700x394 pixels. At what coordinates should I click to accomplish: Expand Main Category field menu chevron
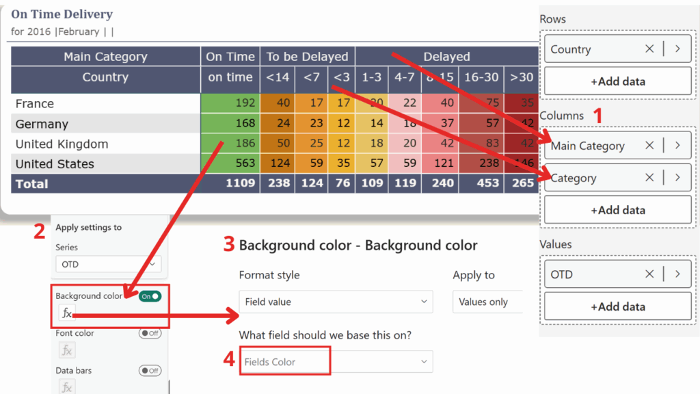click(677, 145)
